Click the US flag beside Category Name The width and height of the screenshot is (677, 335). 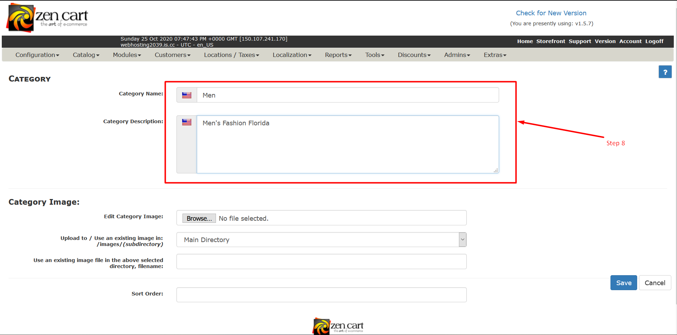[x=187, y=95]
